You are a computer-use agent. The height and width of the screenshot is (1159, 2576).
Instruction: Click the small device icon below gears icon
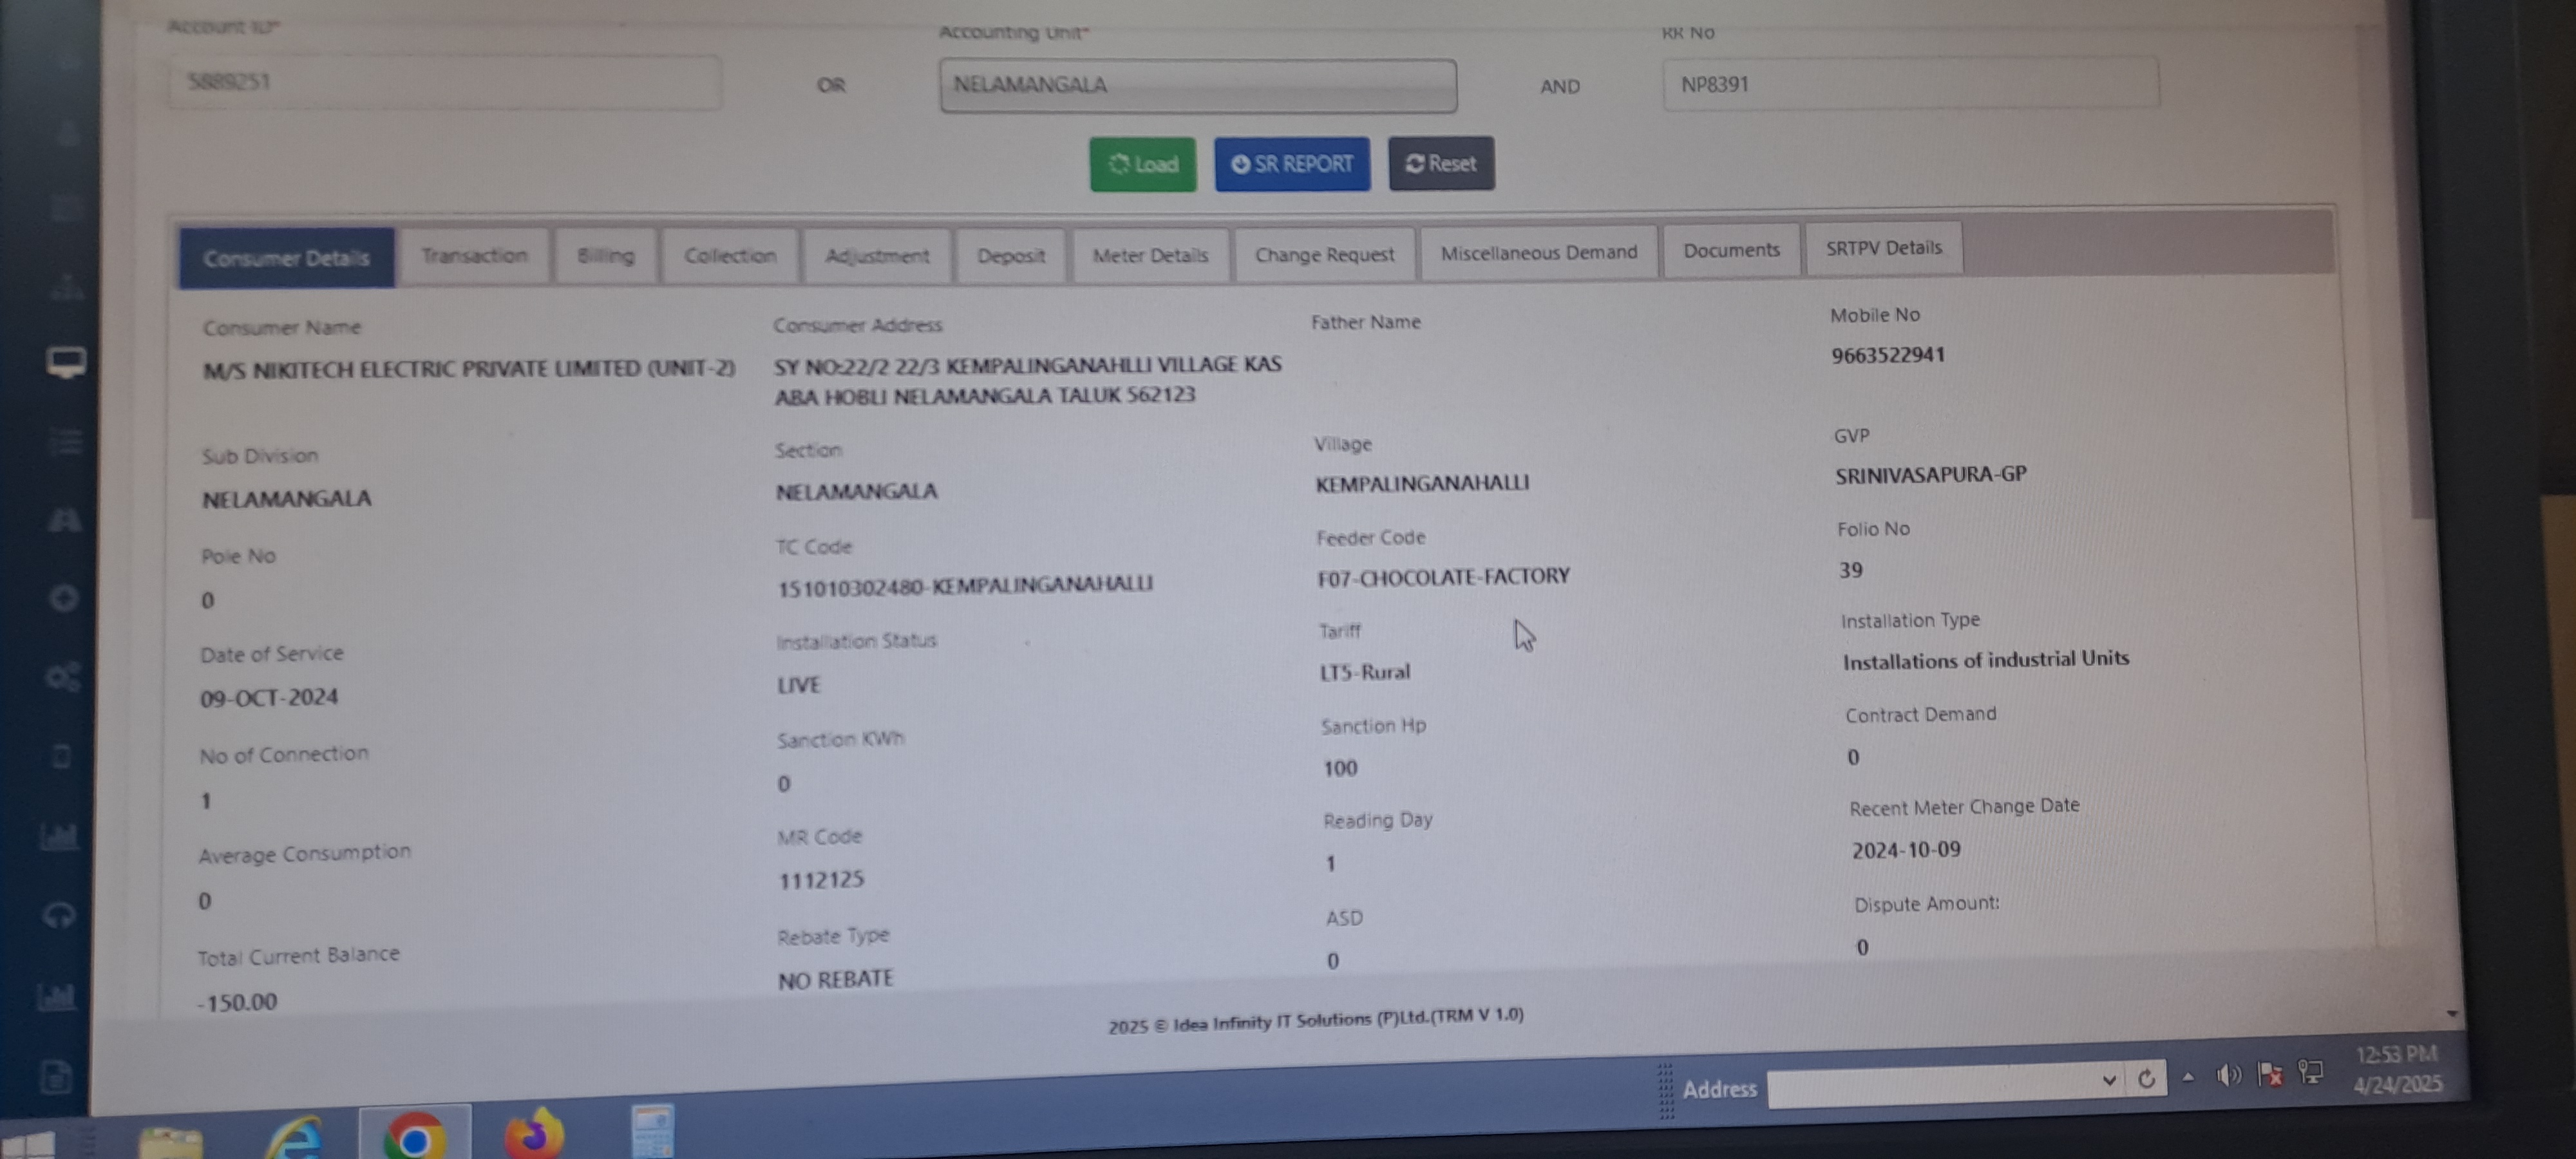pos(61,756)
